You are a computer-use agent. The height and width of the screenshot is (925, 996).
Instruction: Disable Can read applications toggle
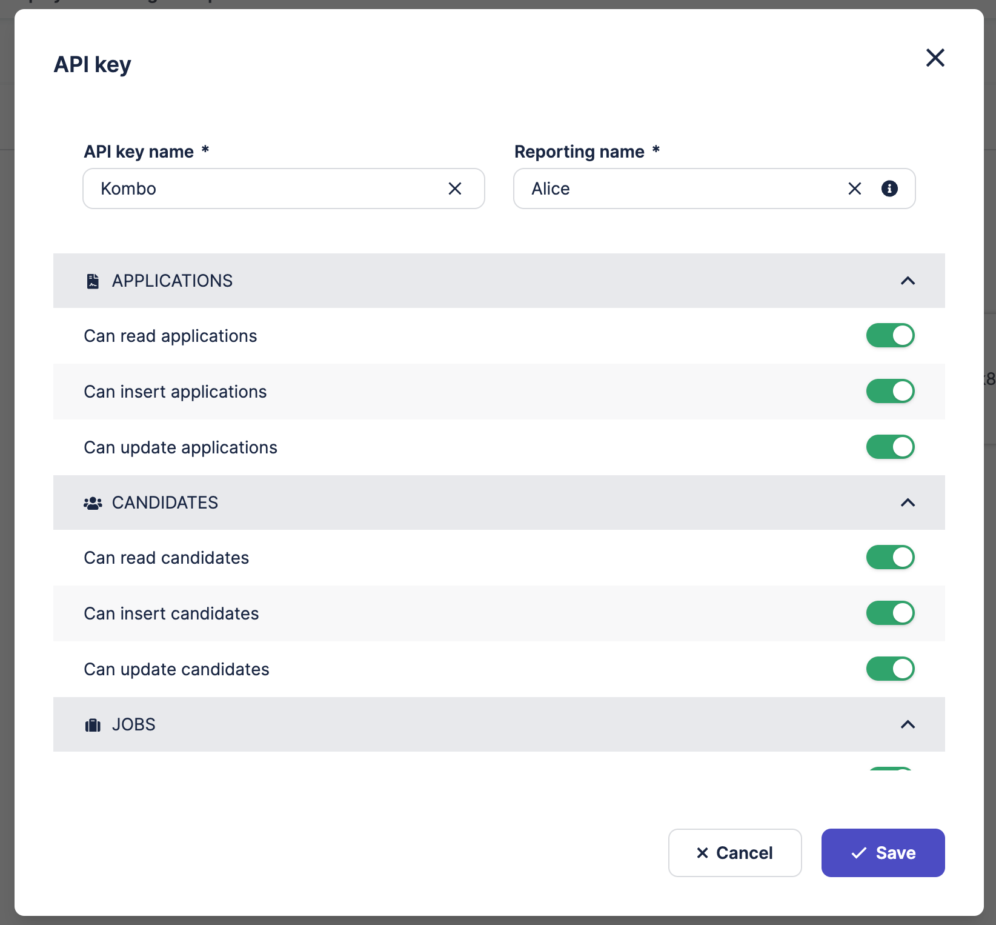click(x=890, y=335)
